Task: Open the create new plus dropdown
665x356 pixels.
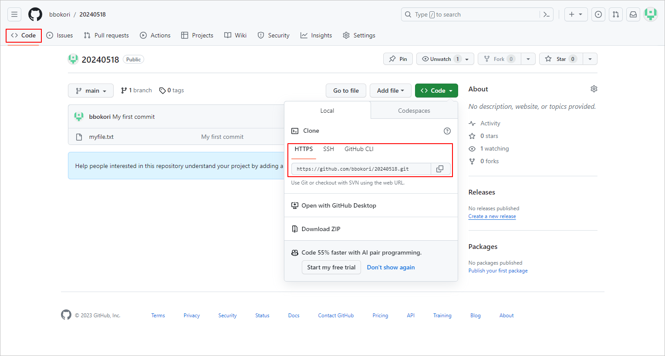Action: pyautogui.click(x=576, y=14)
